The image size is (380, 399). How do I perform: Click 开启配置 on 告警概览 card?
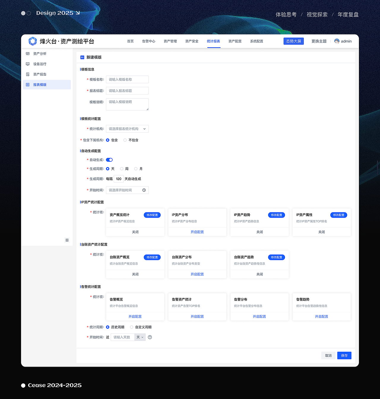[x=135, y=317]
